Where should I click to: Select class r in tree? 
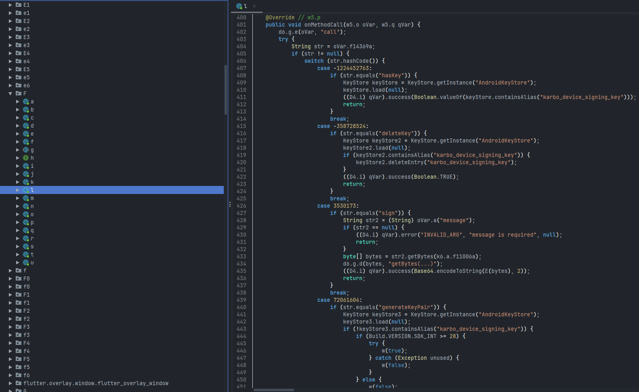(x=32, y=238)
